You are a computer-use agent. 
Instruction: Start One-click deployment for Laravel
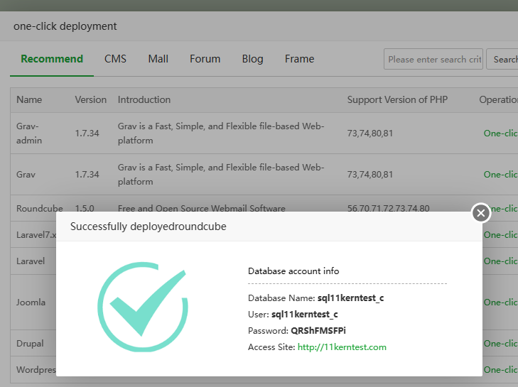click(x=500, y=261)
